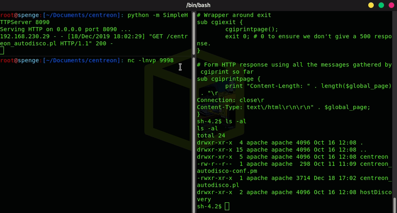This screenshot has width=397, height=213.
Task: Click the 'sub cgiexit {' line
Action: (x=220, y=22)
